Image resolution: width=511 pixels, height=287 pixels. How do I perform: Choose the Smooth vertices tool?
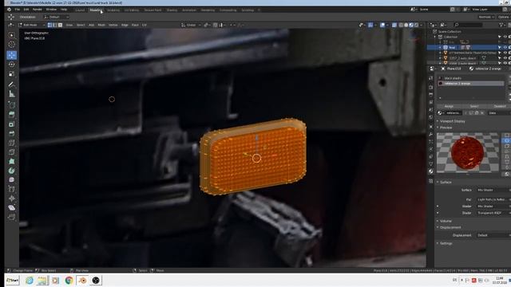12,179
